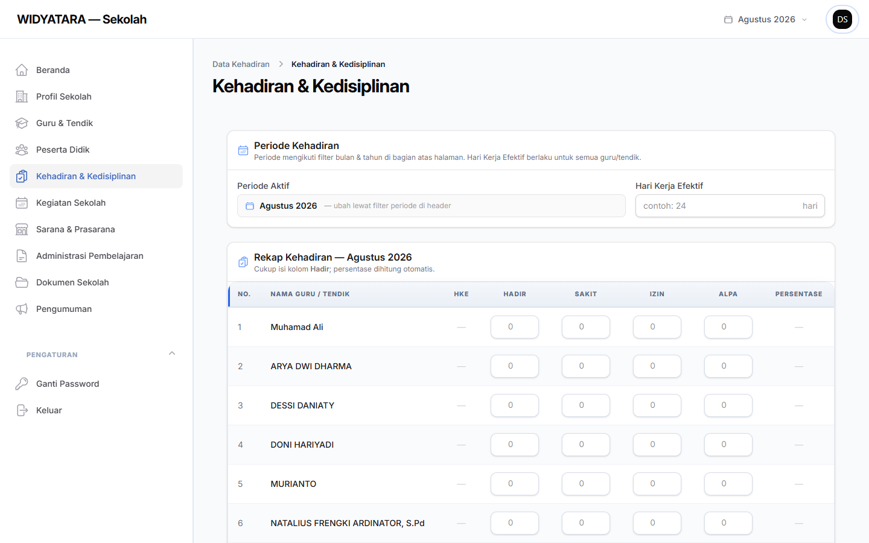The image size is (869, 543).
Task: Collapse the Pengaturan section chevron
Action: [x=172, y=354]
